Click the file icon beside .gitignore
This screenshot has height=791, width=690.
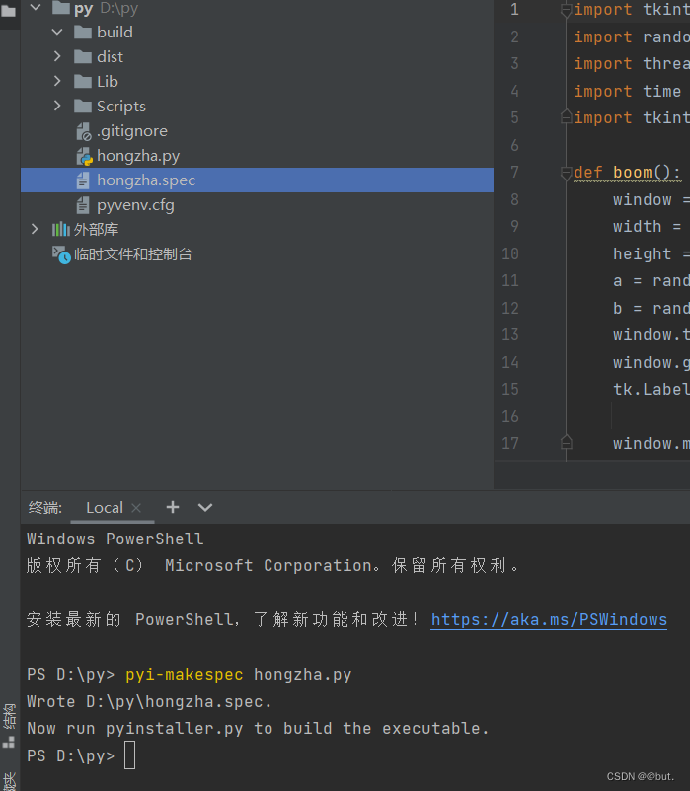(84, 130)
